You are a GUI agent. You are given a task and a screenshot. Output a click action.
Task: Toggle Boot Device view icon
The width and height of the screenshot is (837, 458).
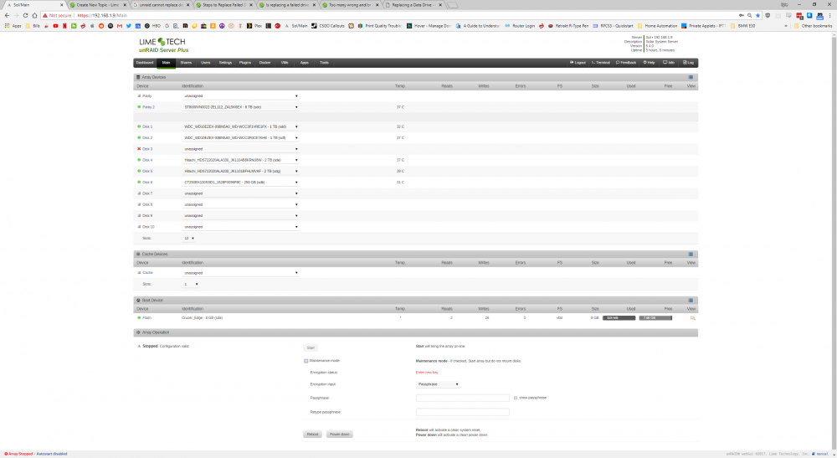click(x=691, y=301)
